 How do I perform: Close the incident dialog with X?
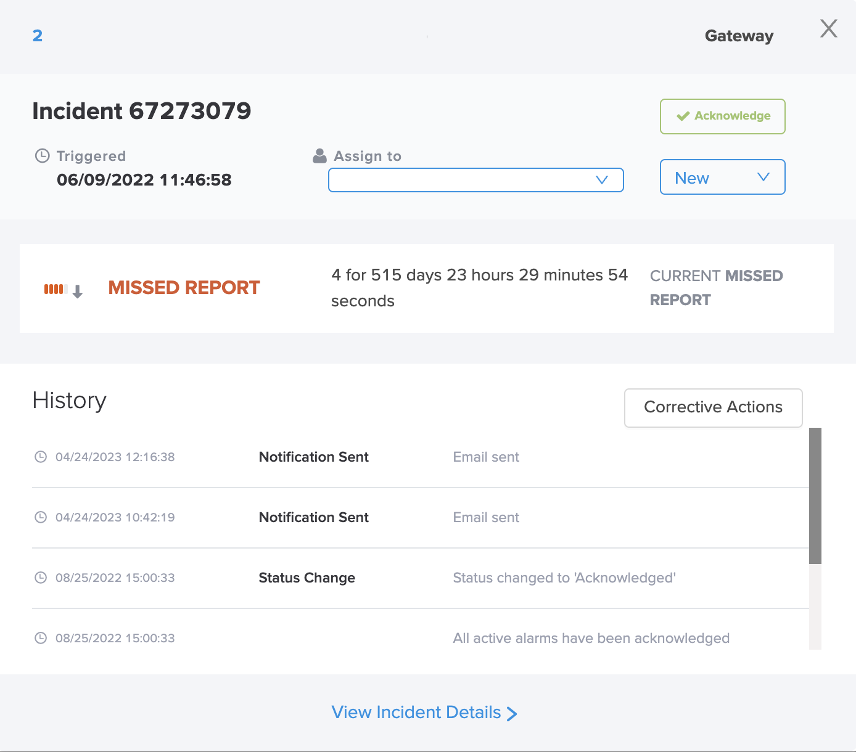click(x=828, y=28)
